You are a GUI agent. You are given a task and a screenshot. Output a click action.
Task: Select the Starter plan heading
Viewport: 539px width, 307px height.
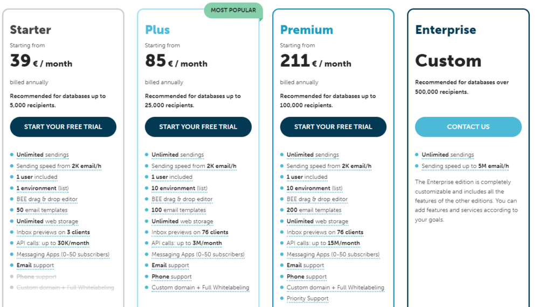pyautogui.click(x=30, y=30)
